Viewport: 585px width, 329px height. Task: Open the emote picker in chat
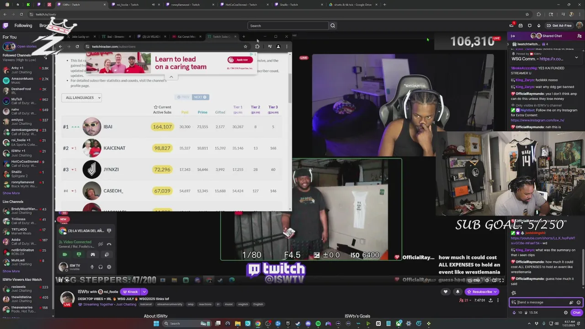coord(578,302)
